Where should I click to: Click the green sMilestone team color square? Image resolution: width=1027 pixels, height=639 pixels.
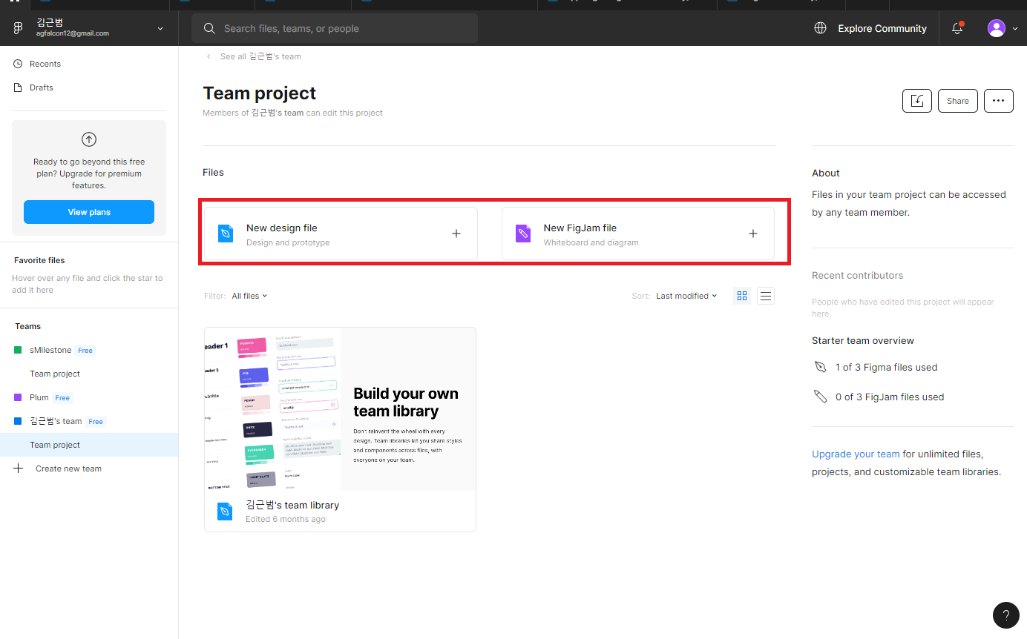click(x=19, y=350)
